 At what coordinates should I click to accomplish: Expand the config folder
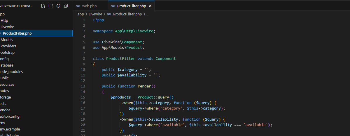(36, 59)
